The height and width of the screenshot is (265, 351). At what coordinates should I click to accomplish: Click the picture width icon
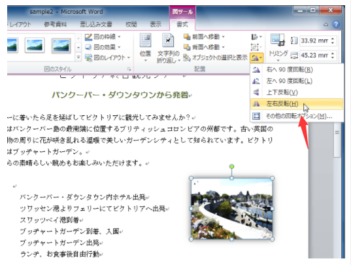[x=293, y=56]
